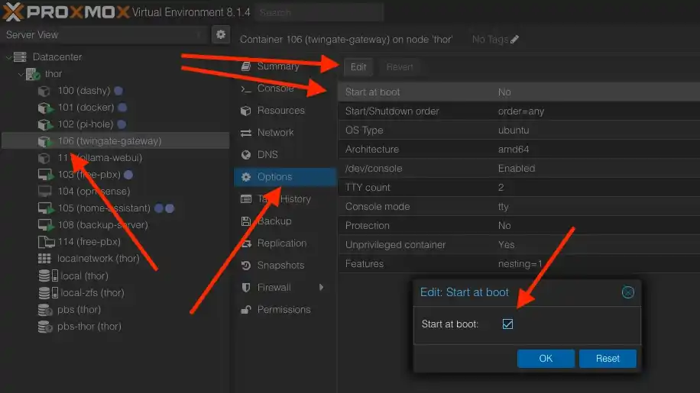Select the Protection row

519,225
